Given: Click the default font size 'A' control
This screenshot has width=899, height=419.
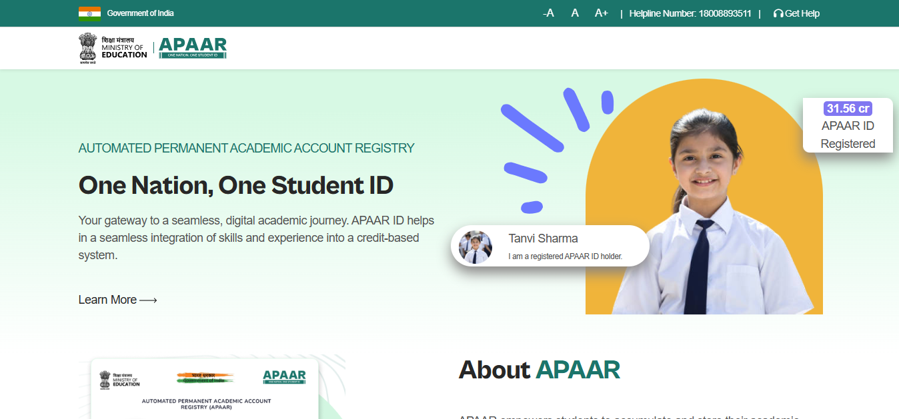Looking at the screenshot, I should click(x=574, y=12).
